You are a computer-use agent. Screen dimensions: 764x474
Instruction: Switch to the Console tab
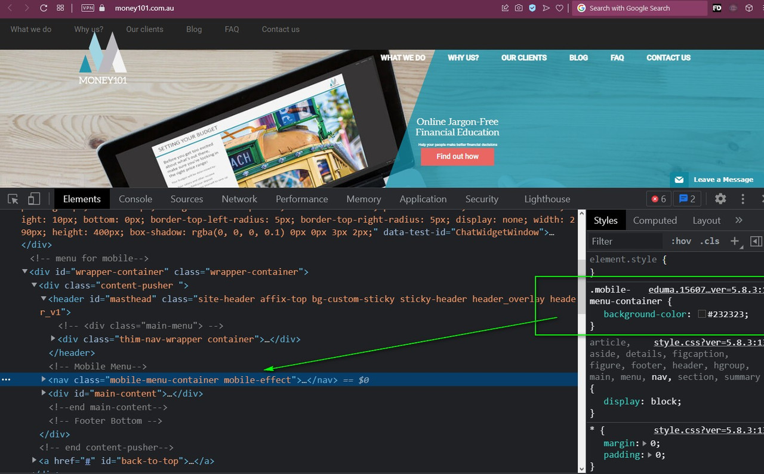coord(135,199)
